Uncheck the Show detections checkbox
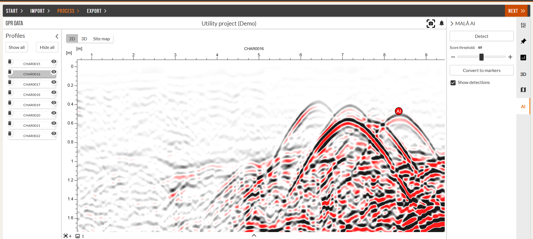This screenshot has width=533, height=239. point(453,83)
